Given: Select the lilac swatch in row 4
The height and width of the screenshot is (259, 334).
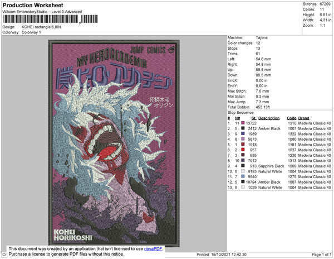Looking at the screenshot, I should [243, 139].
